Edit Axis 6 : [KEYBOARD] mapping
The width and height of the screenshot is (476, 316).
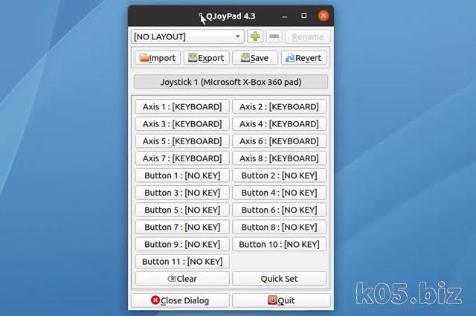(x=280, y=141)
